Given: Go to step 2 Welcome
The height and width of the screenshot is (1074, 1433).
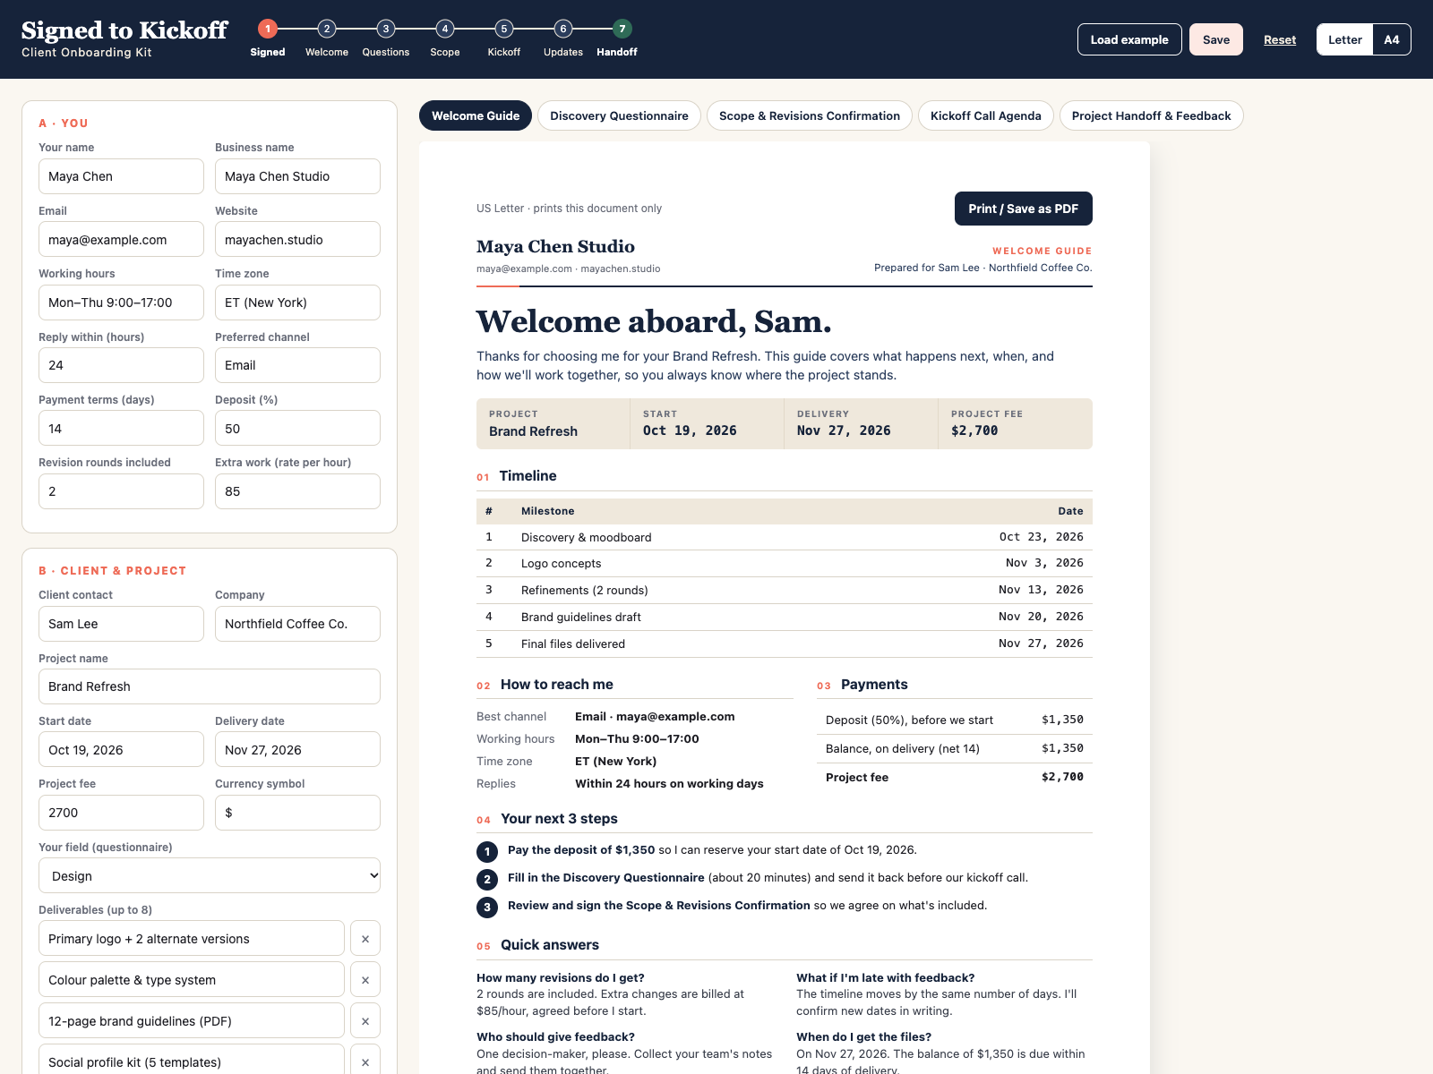Looking at the screenshot, I should point(327,38).
